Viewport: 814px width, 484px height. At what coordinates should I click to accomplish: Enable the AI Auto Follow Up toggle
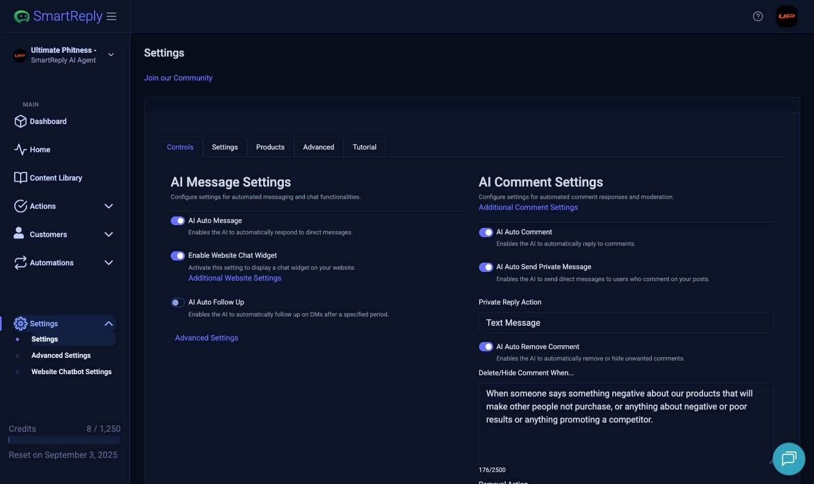(178, 302)
